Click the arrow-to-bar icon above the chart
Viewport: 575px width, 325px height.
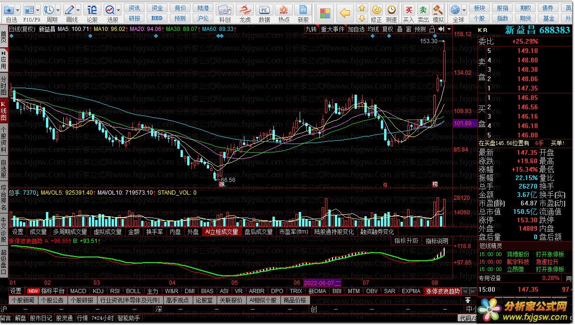(x=441, y=29)
